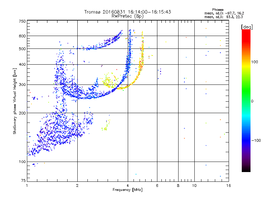Click the y-axis tick label '500'
The width and height of the screenshot is (269, 202).
pyautogui.click(x=22, y=49)
